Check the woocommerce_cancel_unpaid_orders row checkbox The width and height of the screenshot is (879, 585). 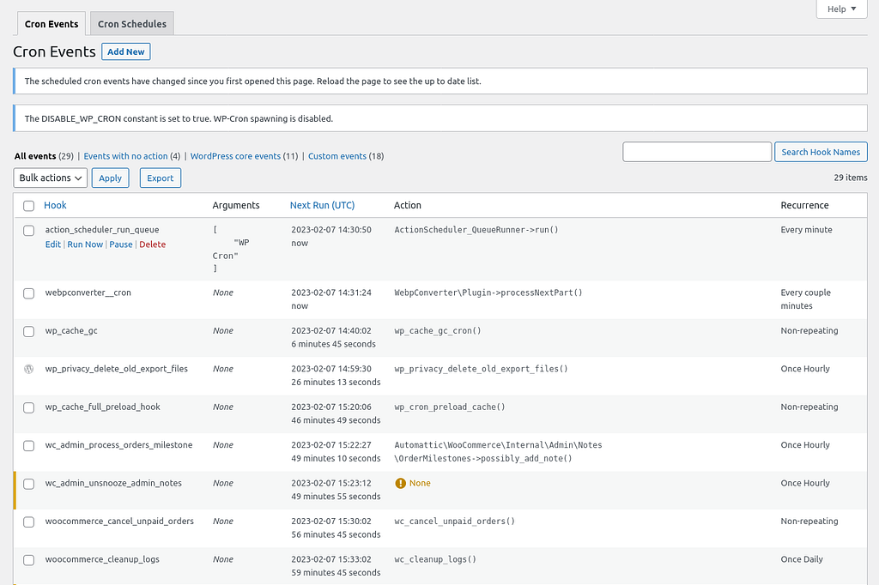click(28, 522)
